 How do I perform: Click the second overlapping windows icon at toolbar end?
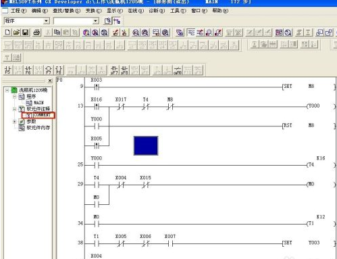click(x=329, y=32)
